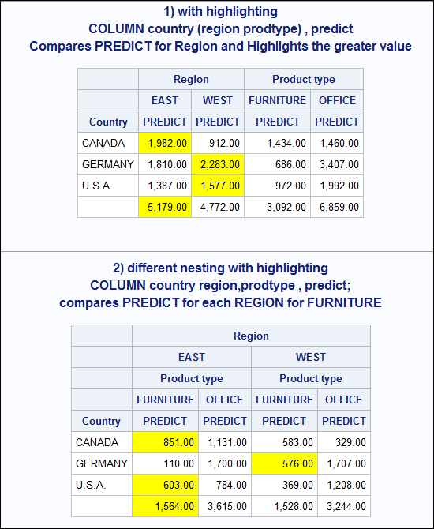Select the 3,407.00 GERMANY OFFICE cell

click(x=337, y=164)
